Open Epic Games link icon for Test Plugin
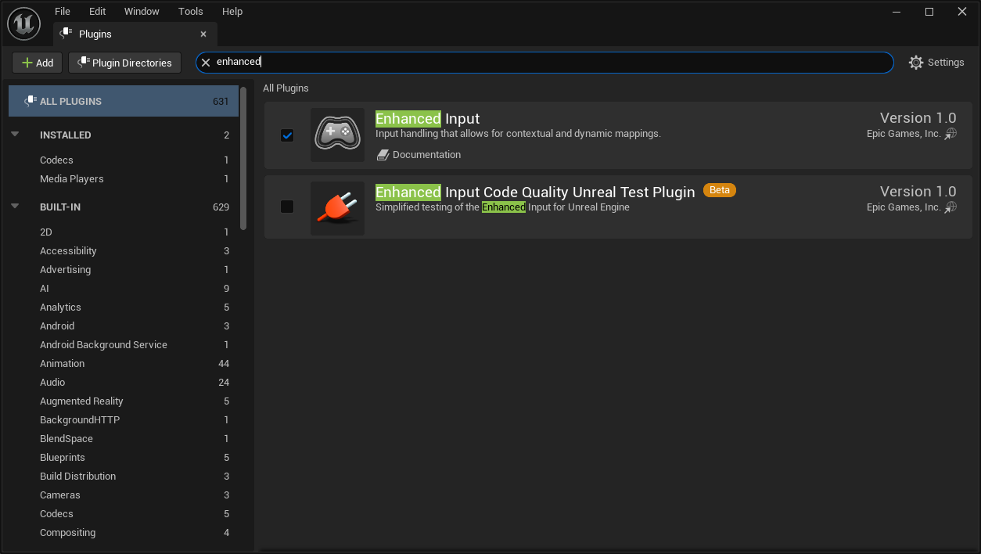This screenshot has height=554, width=981. coord(950,207)
